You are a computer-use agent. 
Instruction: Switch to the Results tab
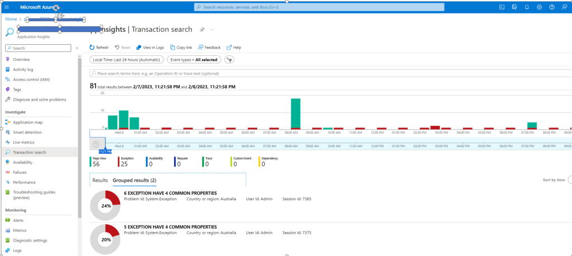100,181
